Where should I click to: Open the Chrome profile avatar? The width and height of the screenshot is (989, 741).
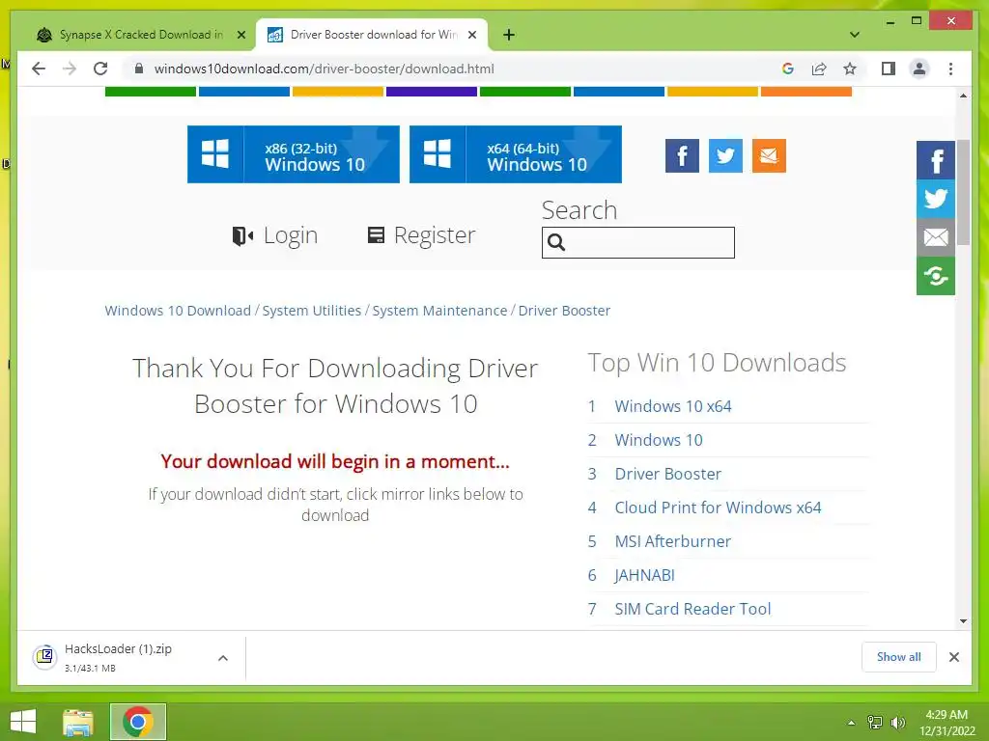tap(919, 69)
